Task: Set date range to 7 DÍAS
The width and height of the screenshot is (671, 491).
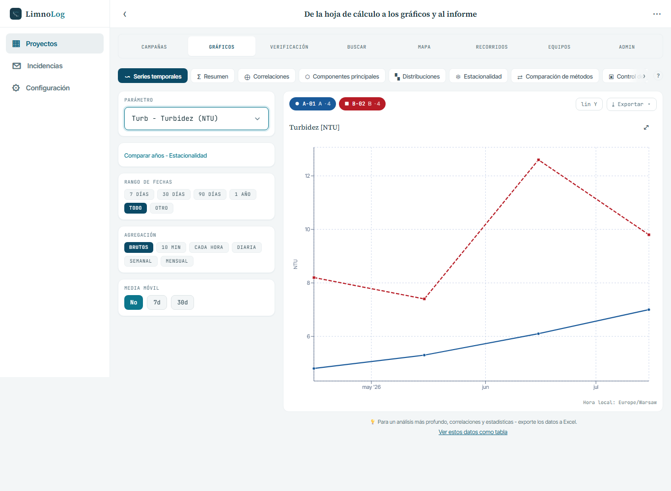Action: pyautogui.click(x=139, y=194)
